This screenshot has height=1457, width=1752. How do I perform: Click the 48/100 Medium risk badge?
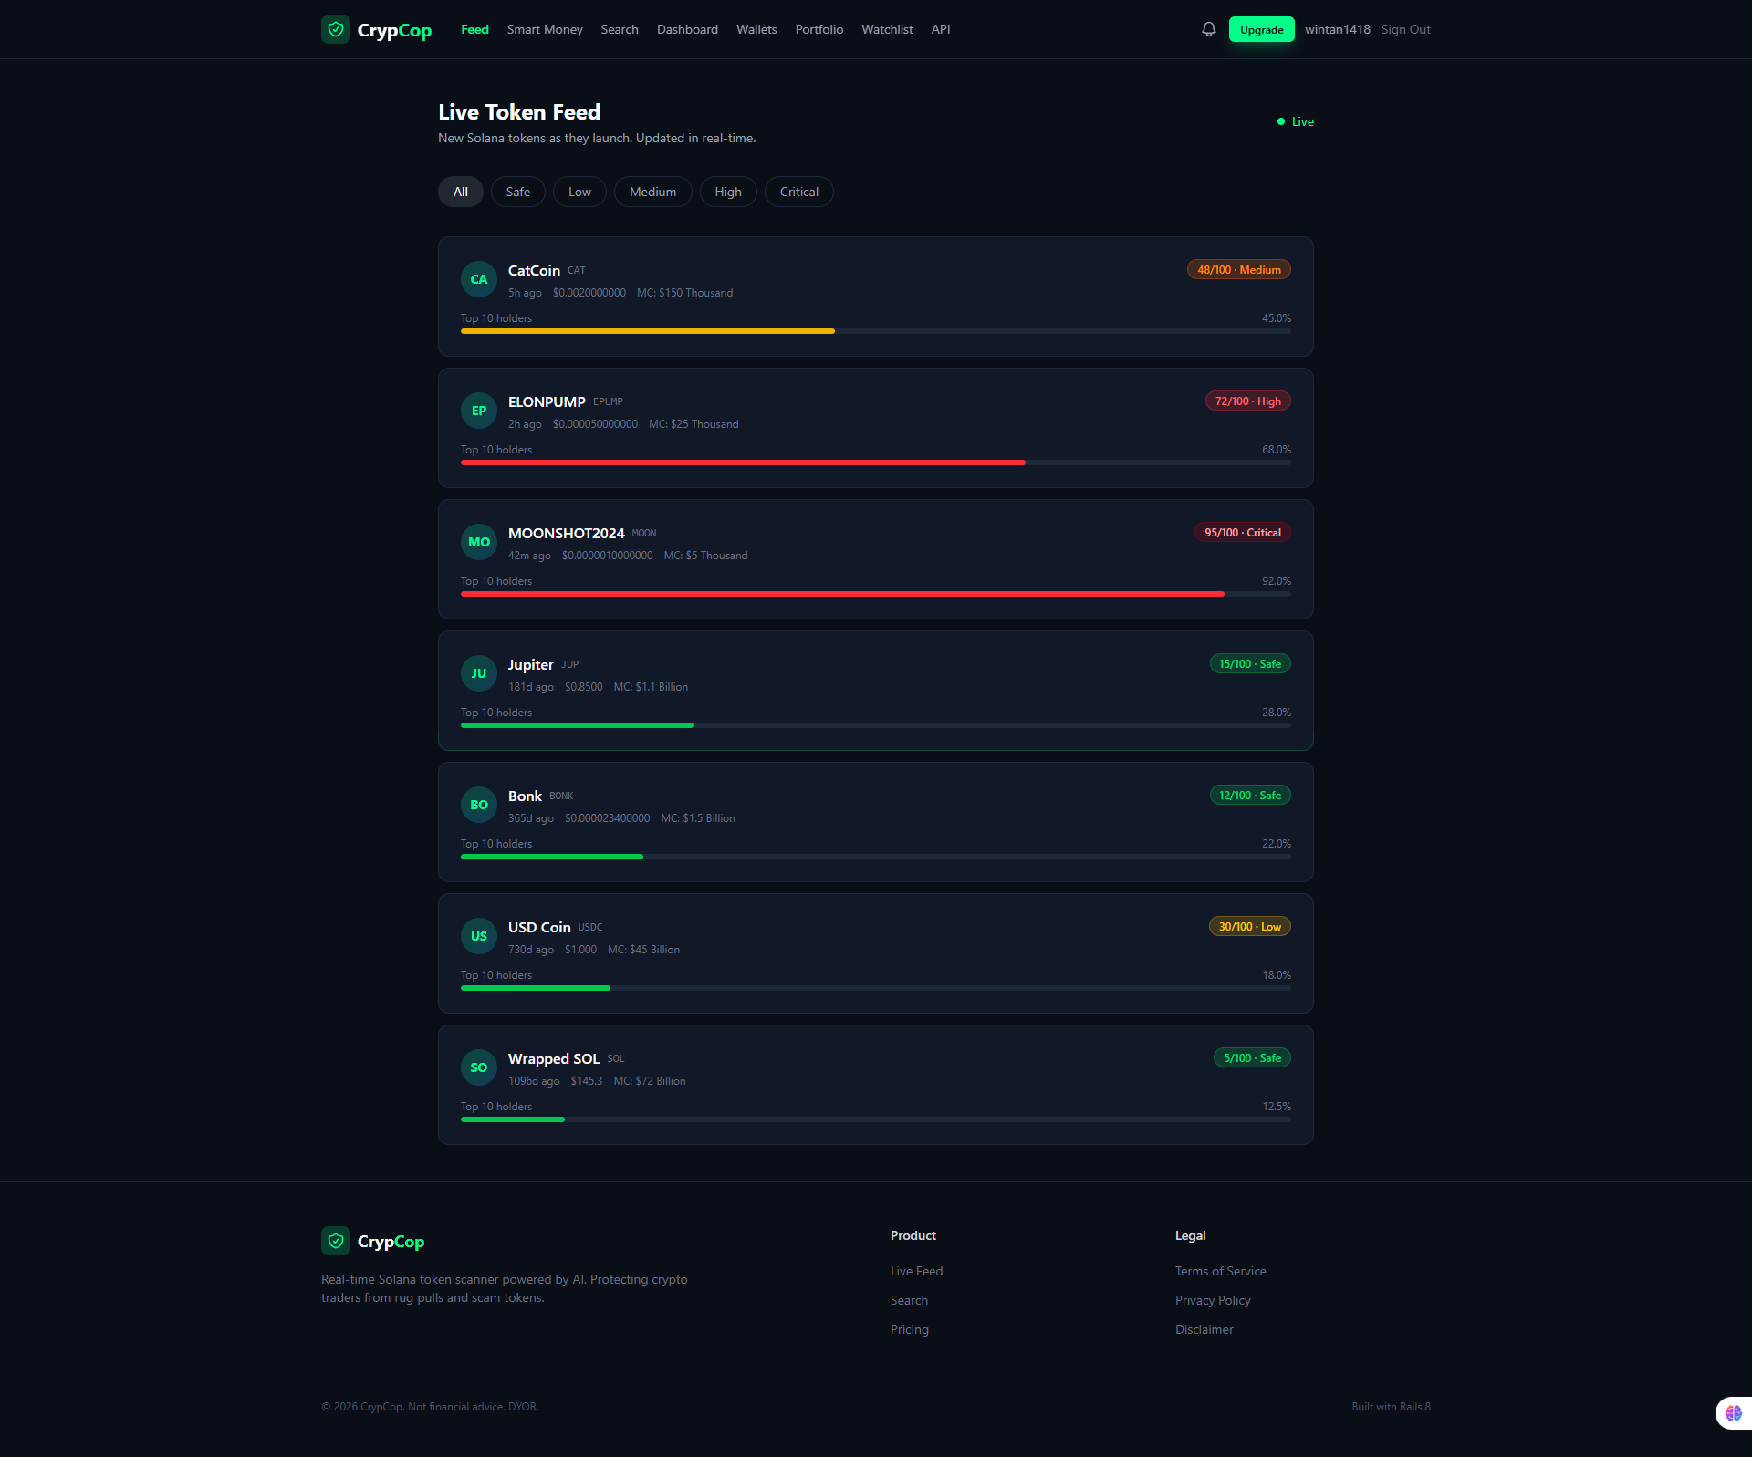click(x=1239, y=269)
